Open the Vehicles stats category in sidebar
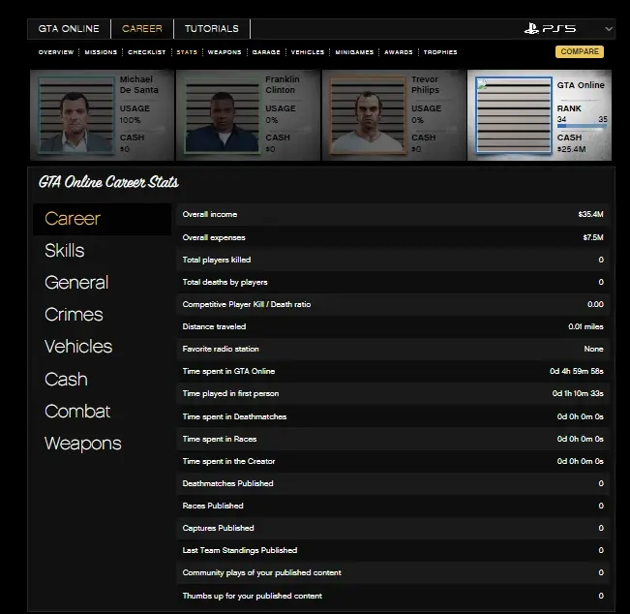 (78, 347)
